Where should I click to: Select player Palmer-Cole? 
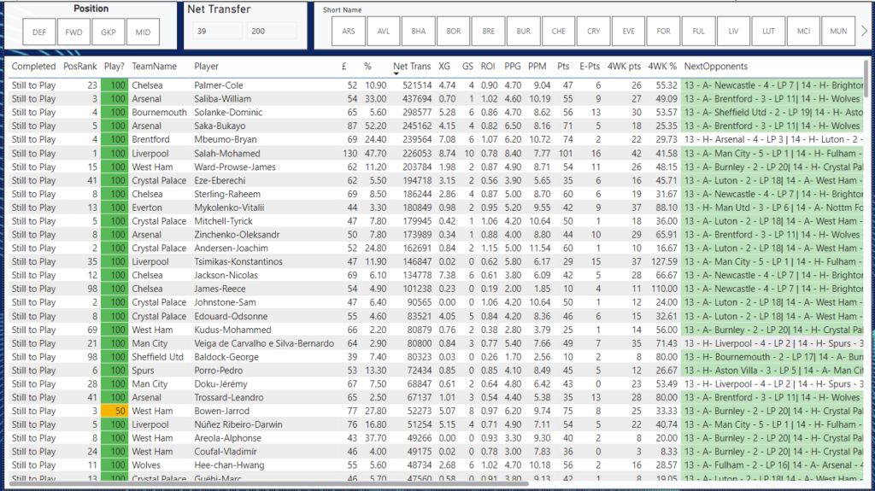pos(218,85)
